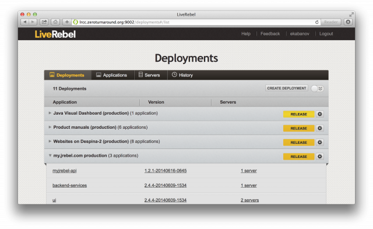Open the backend-services application link
Viewport: 373px width, 229px height.
tap(69, 185)
